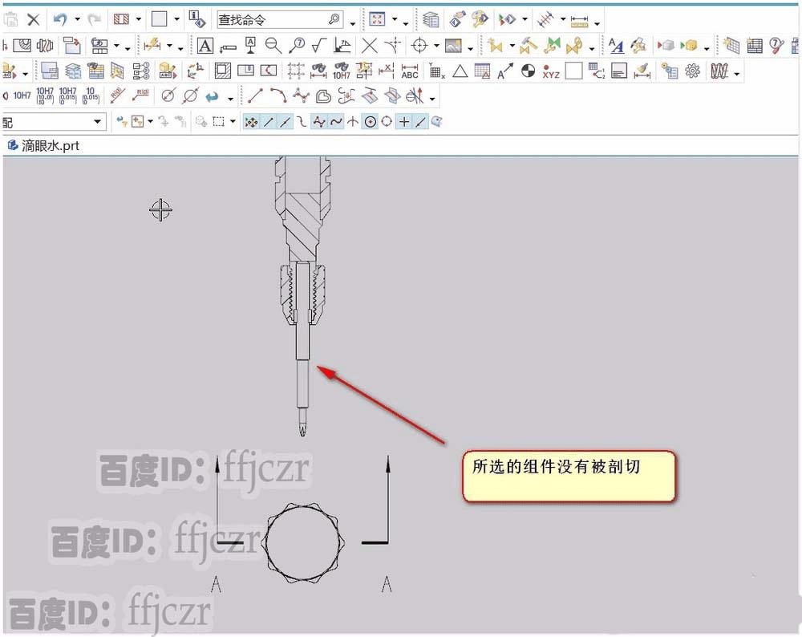This screenshot has height=637, width=802.
Task: Open the customization gear icon
Action: coord(693,72)
